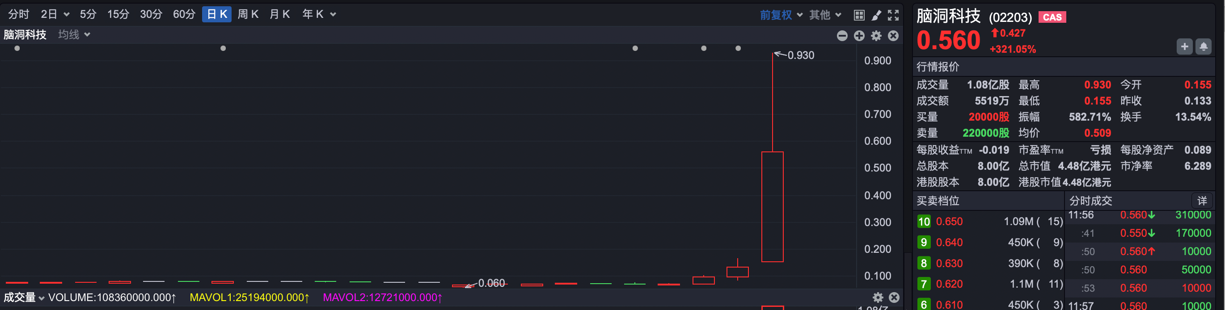This screenshot has width=1225, height=310.
Task: Open the 成交量 indicator dropdown
Action: point(24,297)
